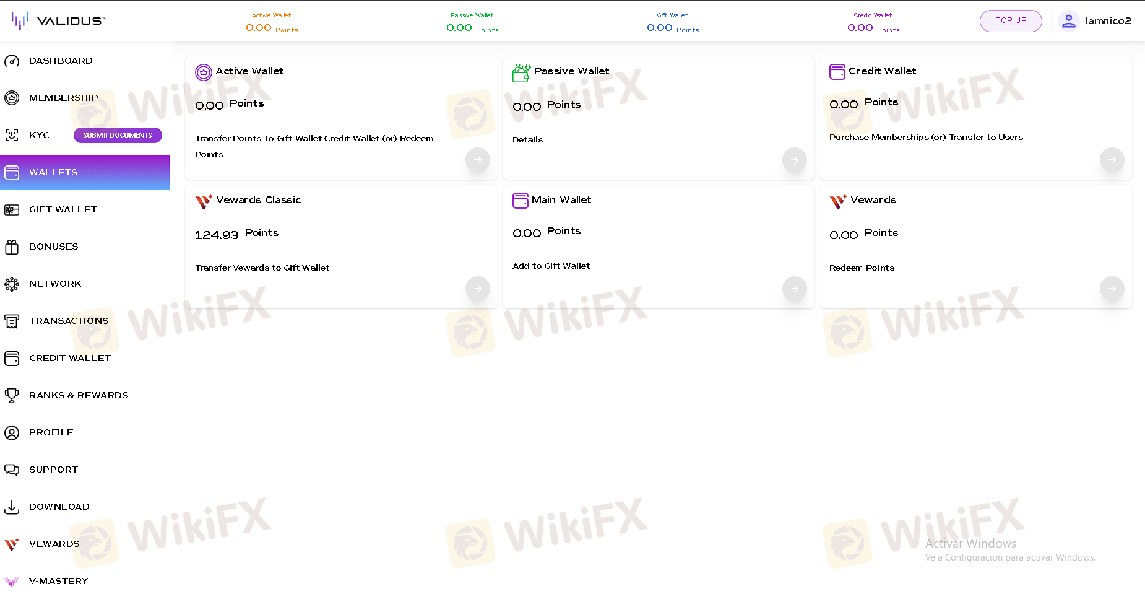Viewport: 1145px width, 594px height.
Task: Click the user avatar icon
Action: pos(1068,20)
